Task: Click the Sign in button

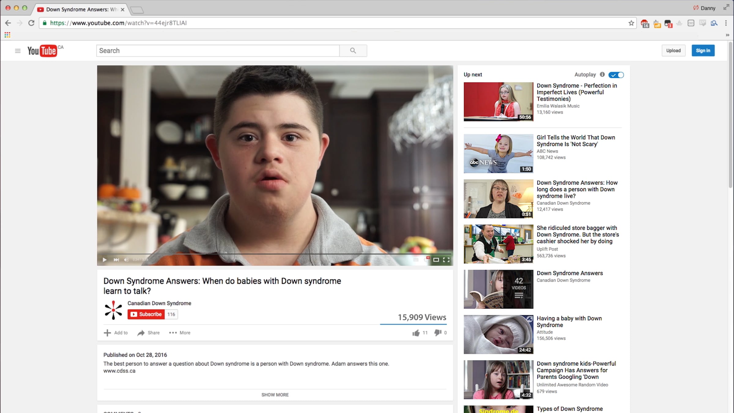Action: pos(703,51)
